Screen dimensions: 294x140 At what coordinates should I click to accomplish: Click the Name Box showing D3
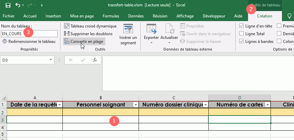click(24, 60)
